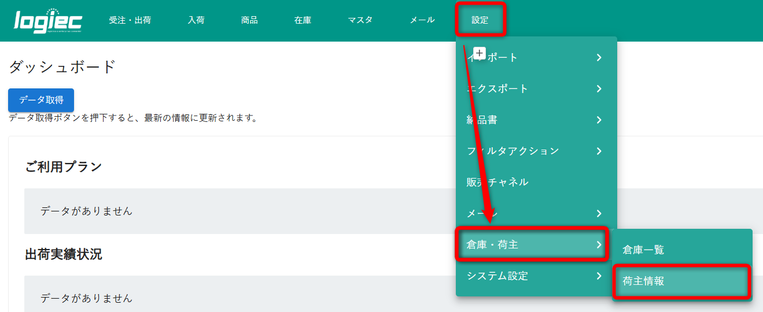
Task: Open the 受注・出荷 menu
Action: (x=130, y=20)
